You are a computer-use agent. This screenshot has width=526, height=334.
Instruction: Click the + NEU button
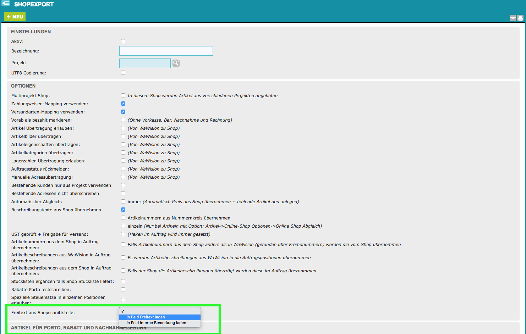[15, 17]
